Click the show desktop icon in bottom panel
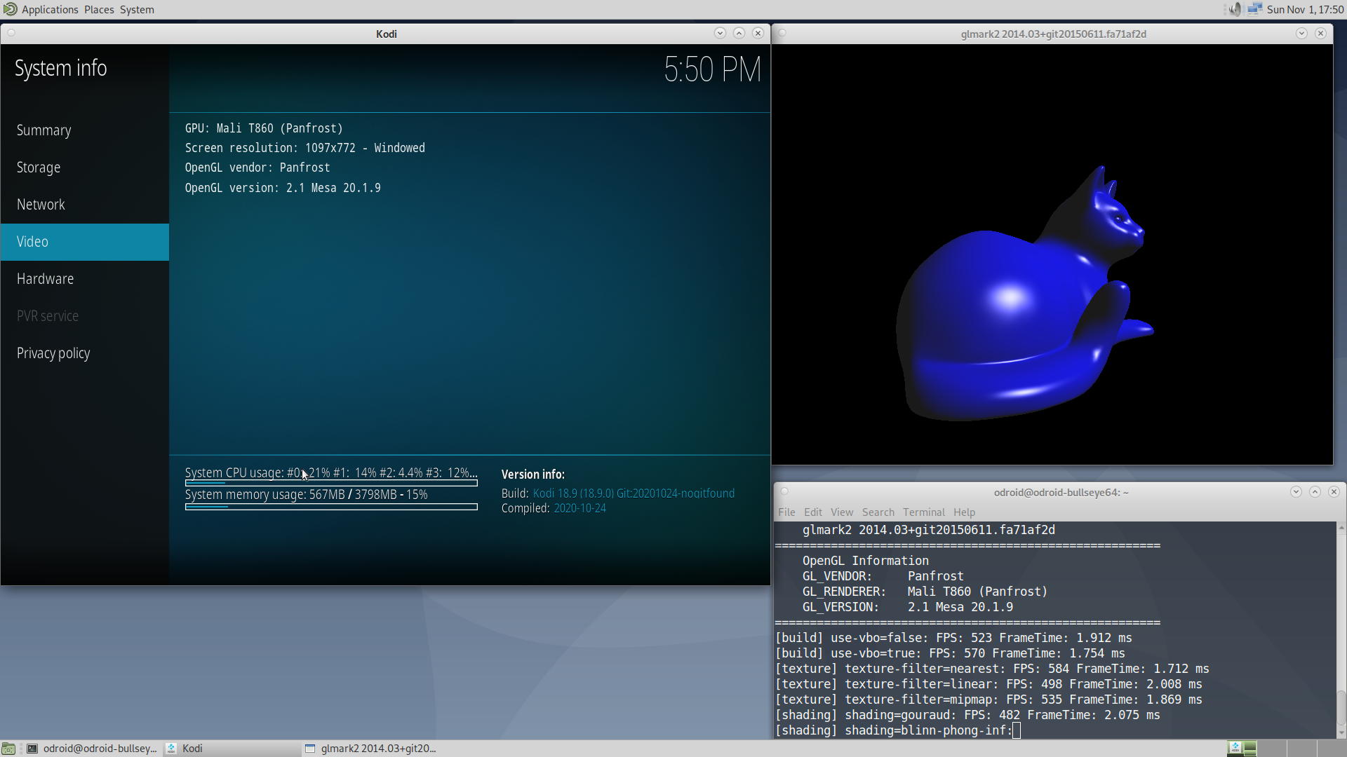This screenshot has height=757, width=1347. tap(8, 749)
